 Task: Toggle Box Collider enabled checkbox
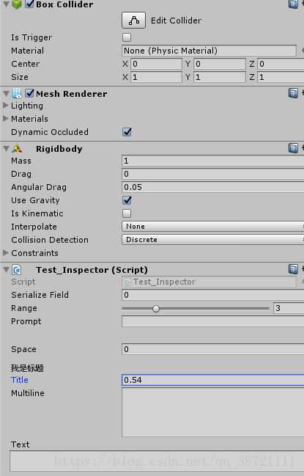coord(29,4)
